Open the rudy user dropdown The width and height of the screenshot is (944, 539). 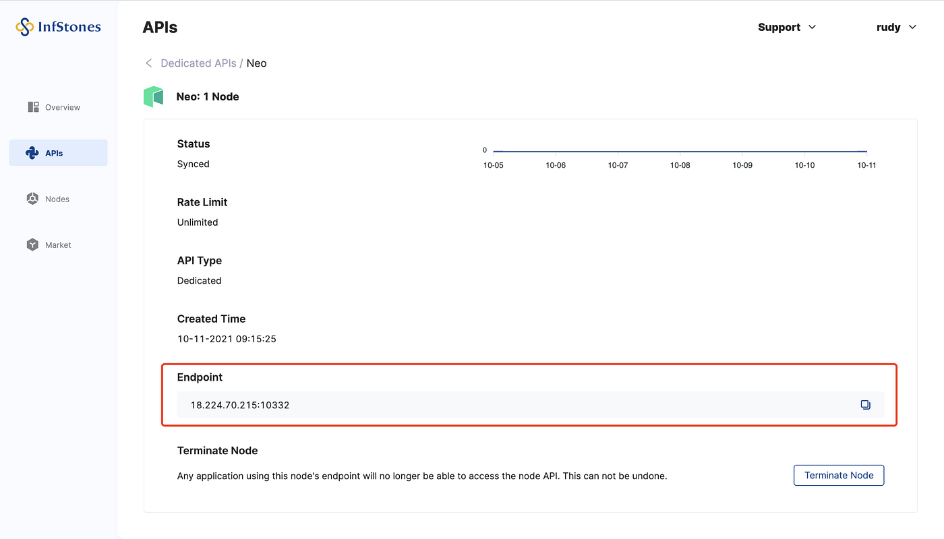click(896, 27)
